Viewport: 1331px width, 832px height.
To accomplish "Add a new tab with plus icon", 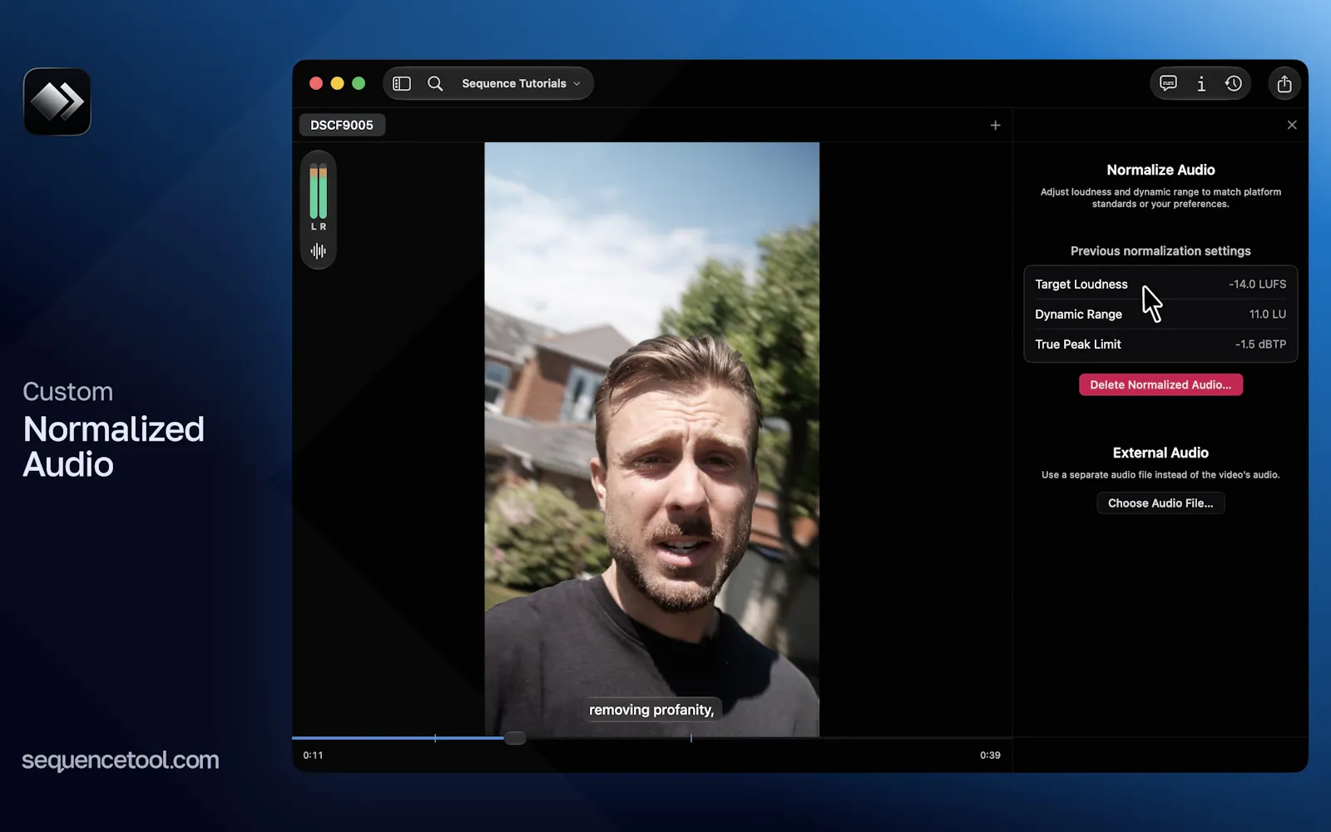I will point(995,125).
